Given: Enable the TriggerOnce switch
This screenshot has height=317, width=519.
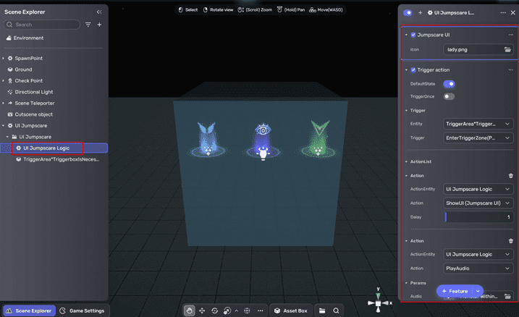Looking at the screenshot, I should point(449,96).
